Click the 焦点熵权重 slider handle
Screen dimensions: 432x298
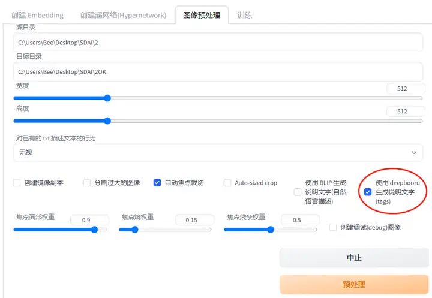click(134, 230)
